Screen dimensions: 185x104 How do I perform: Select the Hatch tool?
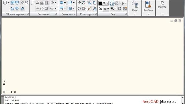pos(46,3)
